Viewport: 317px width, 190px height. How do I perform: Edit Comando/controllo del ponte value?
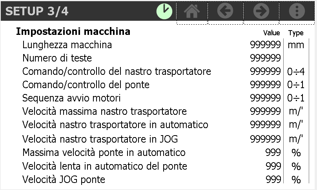click(x=265, y=85)
